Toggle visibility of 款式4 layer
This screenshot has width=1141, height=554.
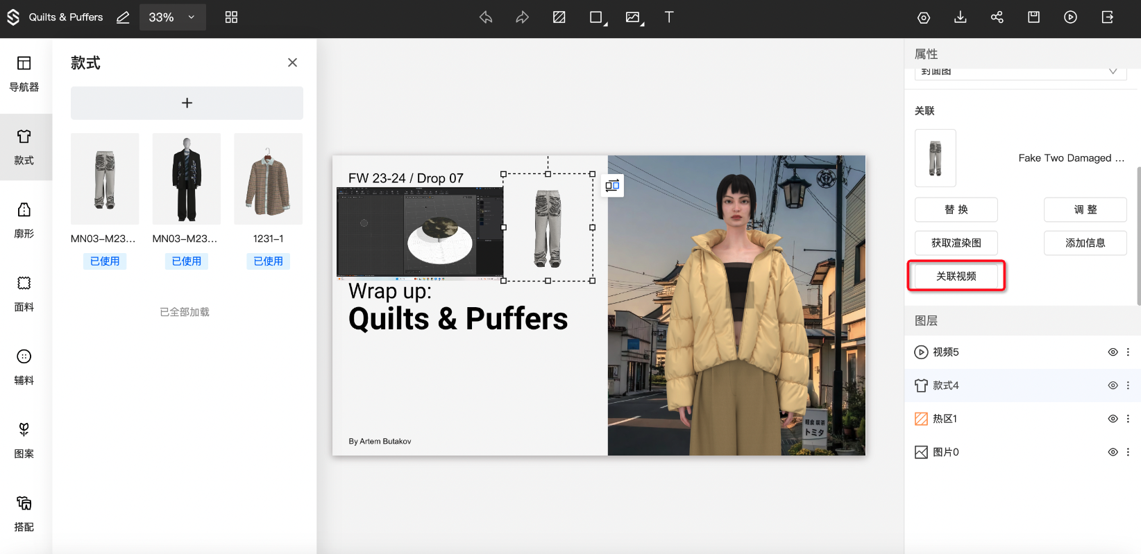(1113, 386)
